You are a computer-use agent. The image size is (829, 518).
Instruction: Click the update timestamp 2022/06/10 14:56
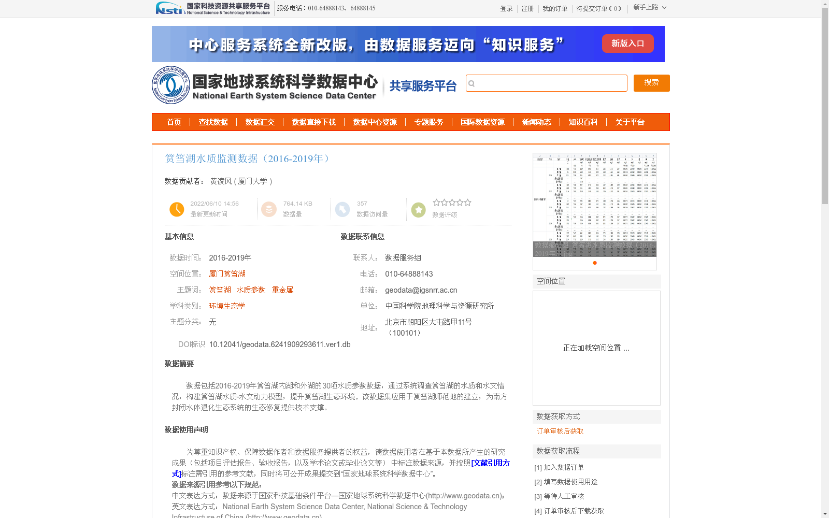215,204
